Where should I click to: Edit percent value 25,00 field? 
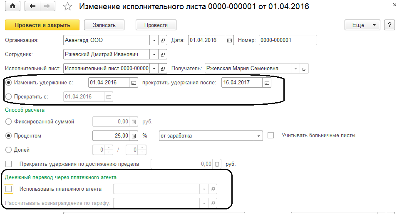[111, 135]
